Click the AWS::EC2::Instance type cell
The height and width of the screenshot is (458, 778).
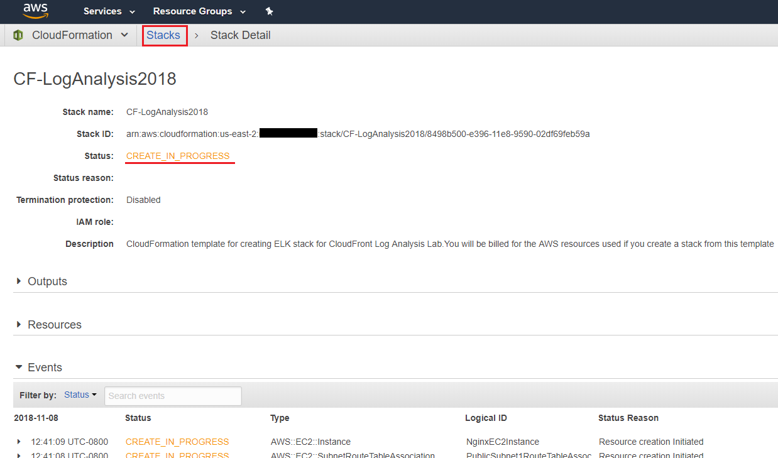pyautogui.click(x=310, y=442)
